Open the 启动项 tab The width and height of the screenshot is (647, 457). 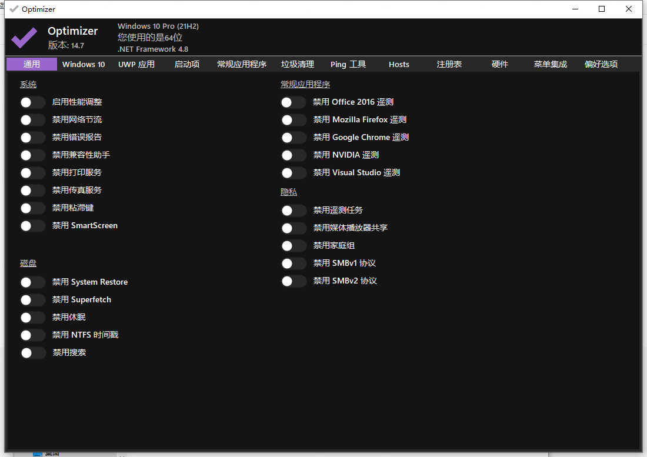coord(187,64)
